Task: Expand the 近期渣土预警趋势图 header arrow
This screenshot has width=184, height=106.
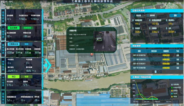Action: click(x=132, y=77)
